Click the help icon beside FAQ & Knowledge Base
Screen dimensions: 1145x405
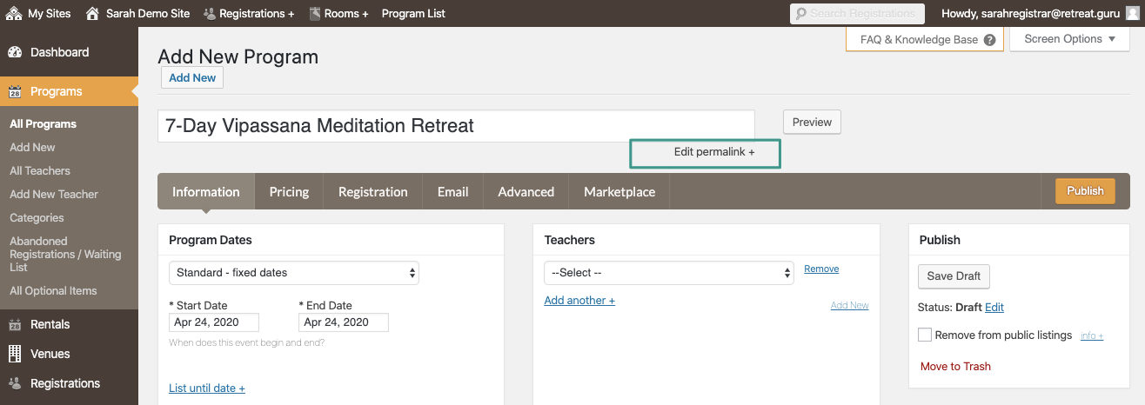coord(990,40)
